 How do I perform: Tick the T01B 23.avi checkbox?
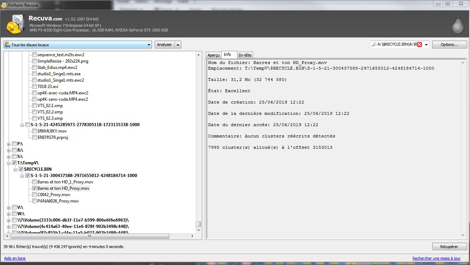tap(34, 87)
